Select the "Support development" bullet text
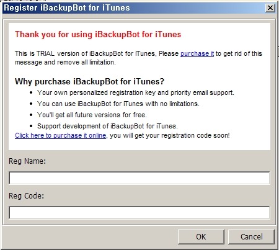 click(x=107, y=126)
